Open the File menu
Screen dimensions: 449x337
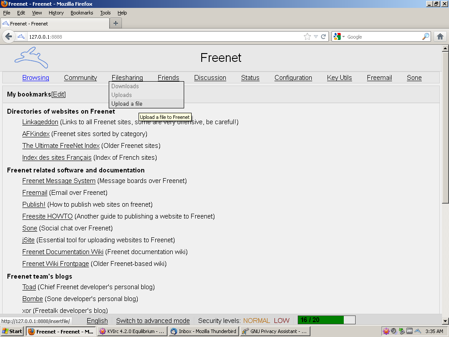pos(7,13)
